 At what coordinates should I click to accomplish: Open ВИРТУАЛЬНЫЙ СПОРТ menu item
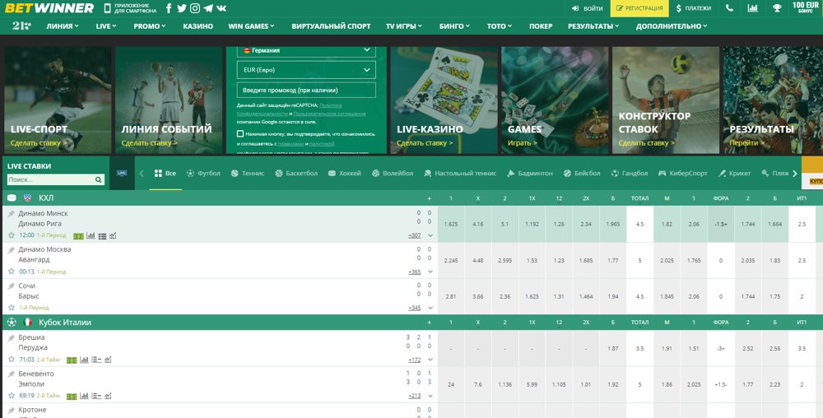click(x=331, y=26)
